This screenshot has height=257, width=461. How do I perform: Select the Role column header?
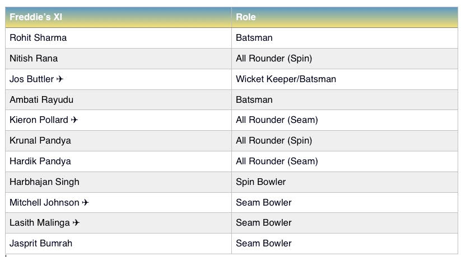coord(344,17)
